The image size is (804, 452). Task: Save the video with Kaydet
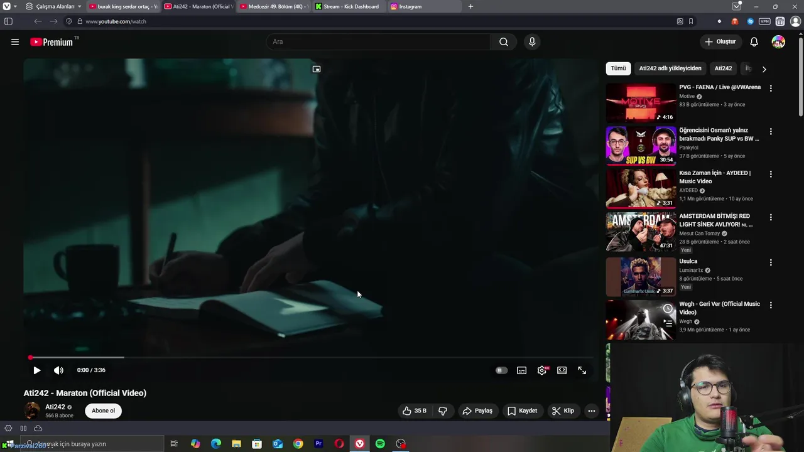(x=523, y=411)
